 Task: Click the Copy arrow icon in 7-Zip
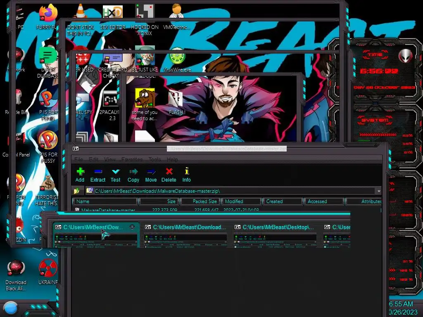point(133,172)
